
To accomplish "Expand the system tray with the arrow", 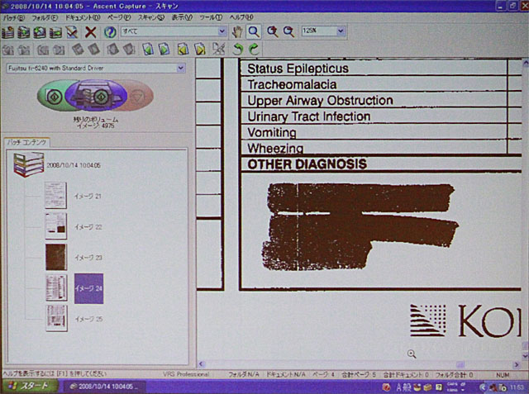I will point(483,387).
